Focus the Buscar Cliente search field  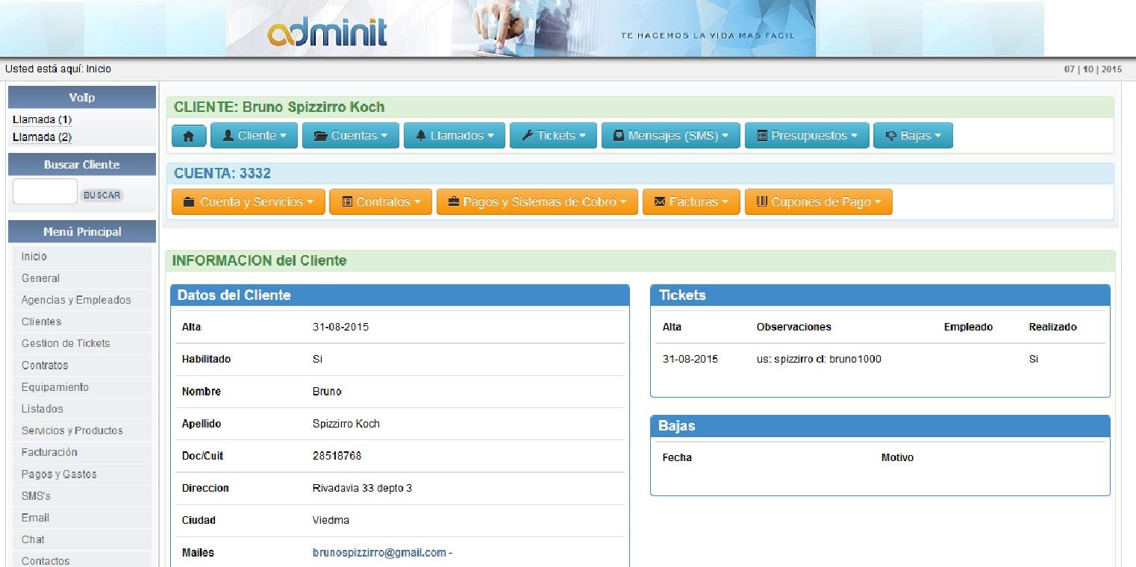click(x=45, y=192)
